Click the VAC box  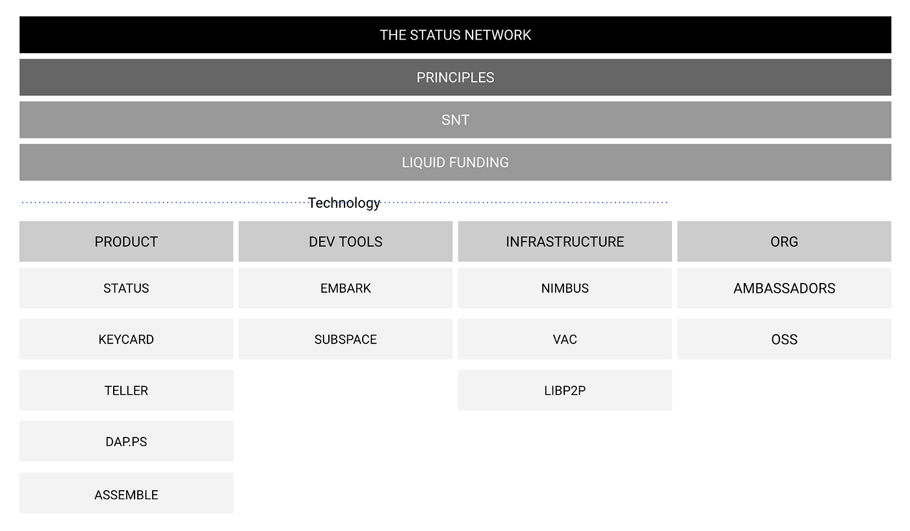[565, 339]
